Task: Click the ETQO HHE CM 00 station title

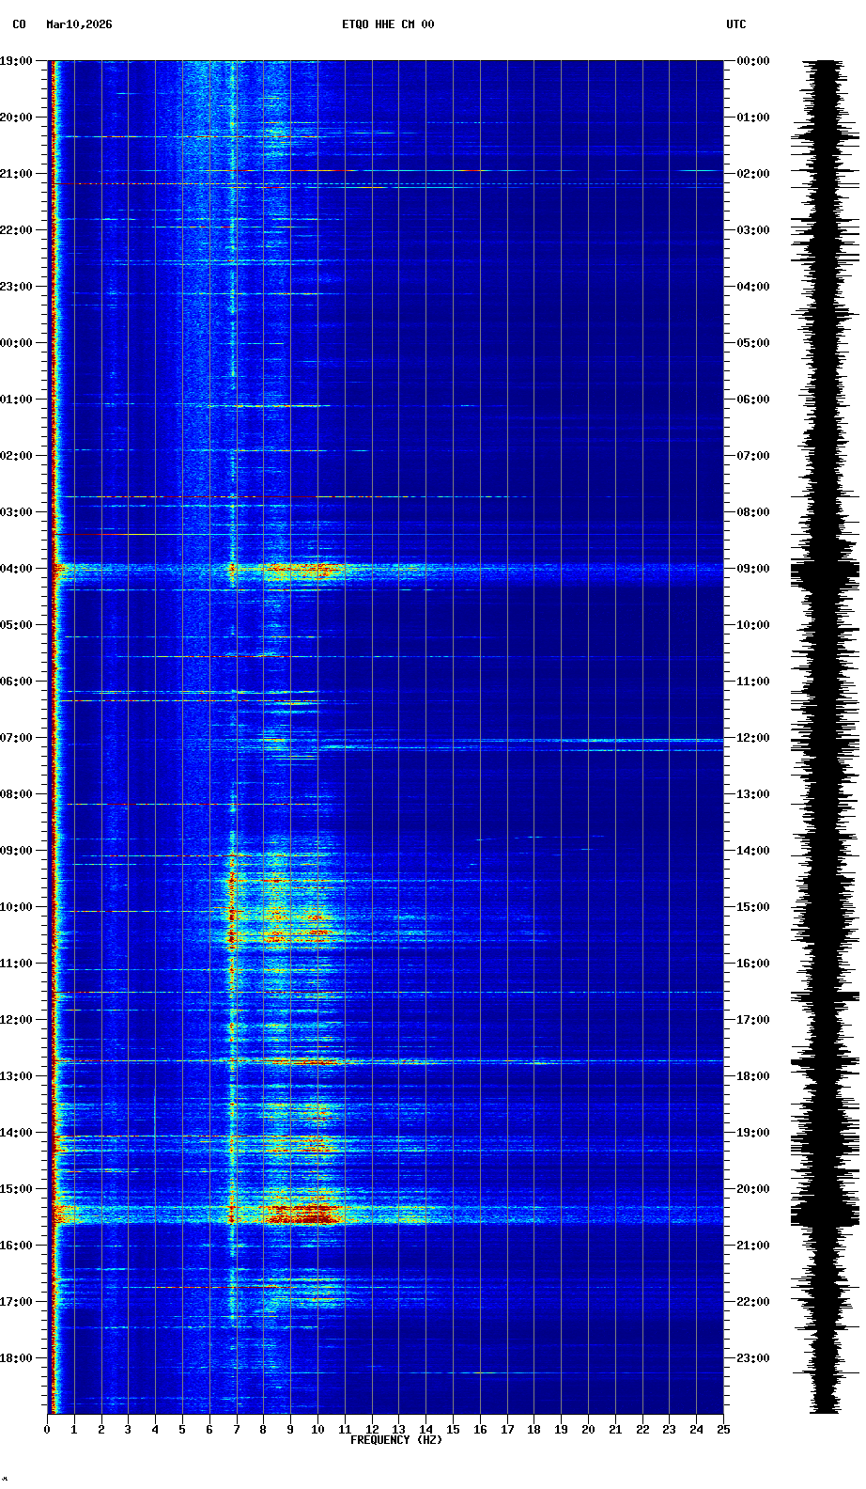Action: point(387,24)
